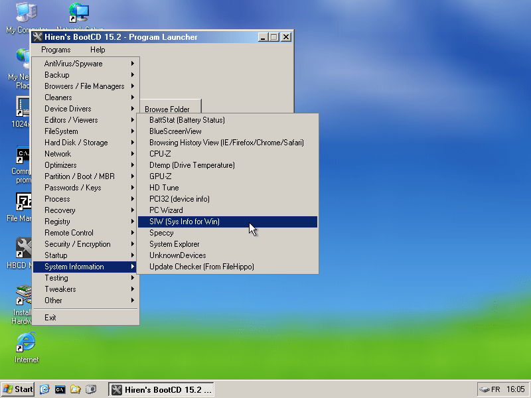
Task: Expand the FileSystem submenu
Action: [x=86, y=131]
